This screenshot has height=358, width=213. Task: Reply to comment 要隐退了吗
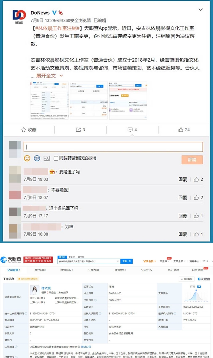pyautogui.click(x=183, y=179)
